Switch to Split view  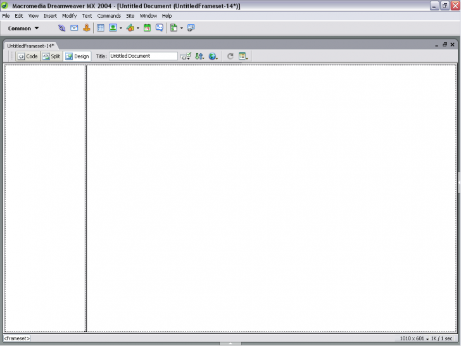pyautogui.click(x=51, y=56)
